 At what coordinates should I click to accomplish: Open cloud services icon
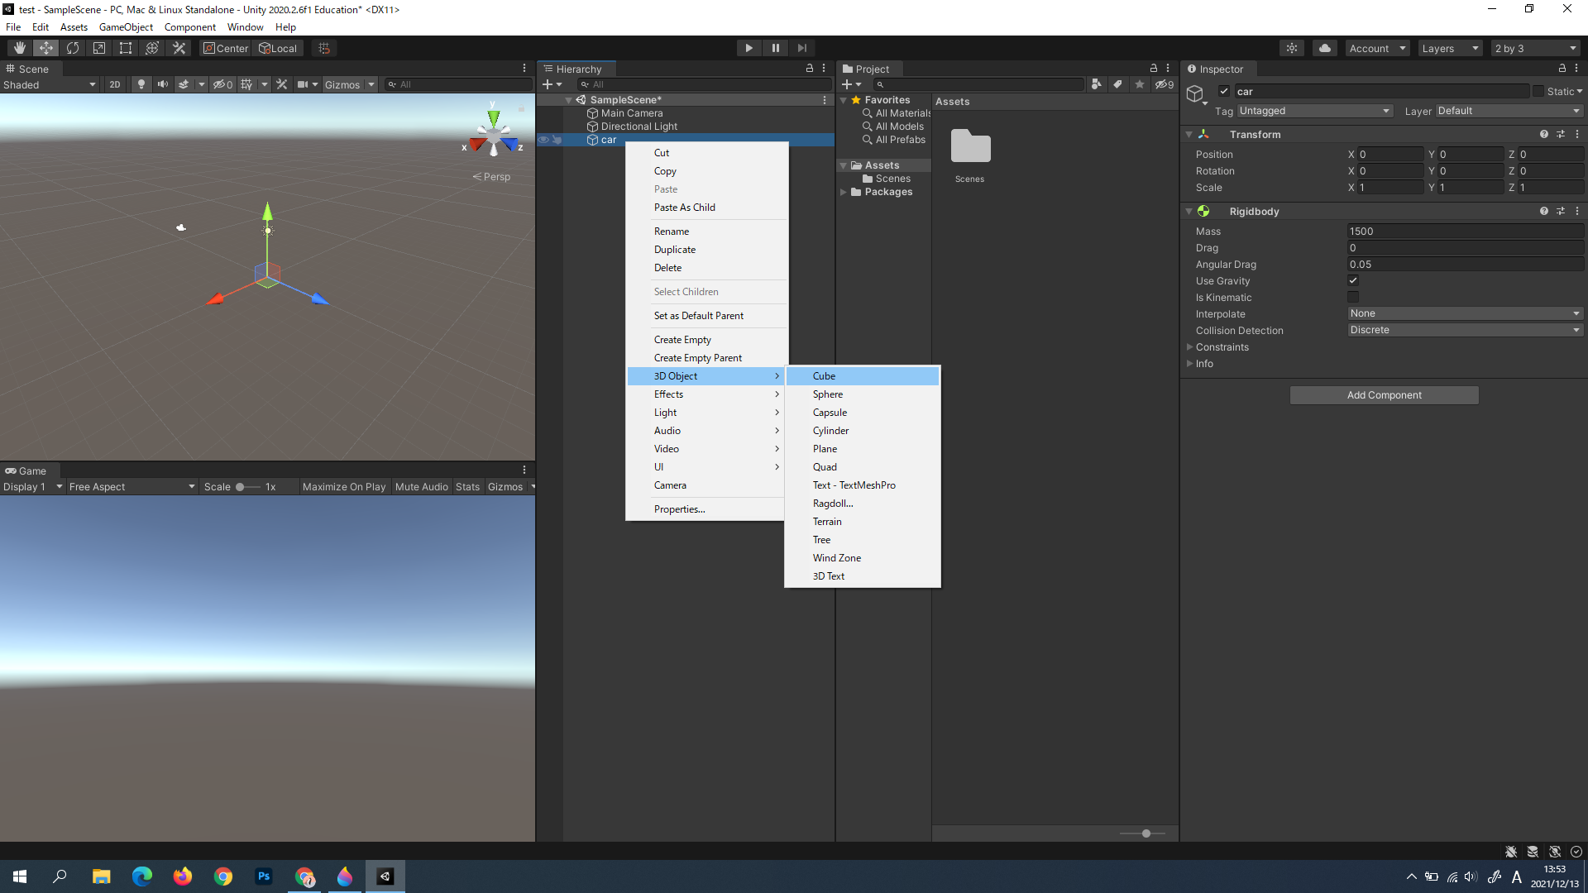point(1325,48)
